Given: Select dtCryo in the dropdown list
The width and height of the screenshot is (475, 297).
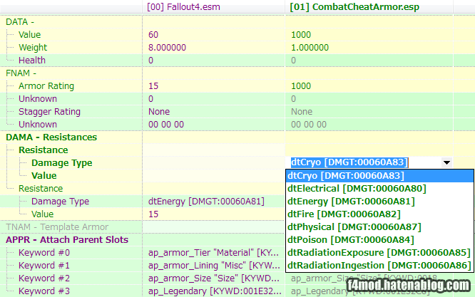Looking at the screenshot, I should [379, 176].
